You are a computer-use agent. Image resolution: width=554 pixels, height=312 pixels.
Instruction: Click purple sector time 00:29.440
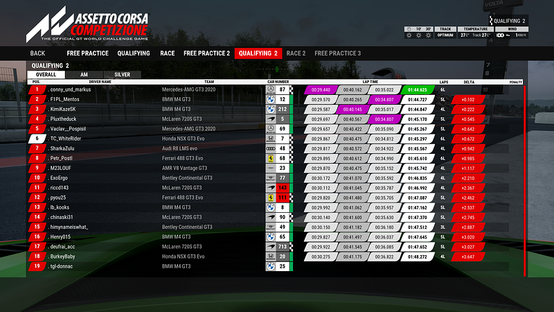321,90
